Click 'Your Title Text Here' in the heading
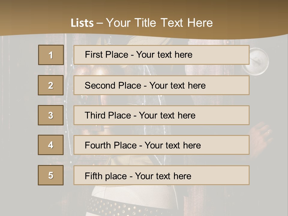 (x=159, y=23)
